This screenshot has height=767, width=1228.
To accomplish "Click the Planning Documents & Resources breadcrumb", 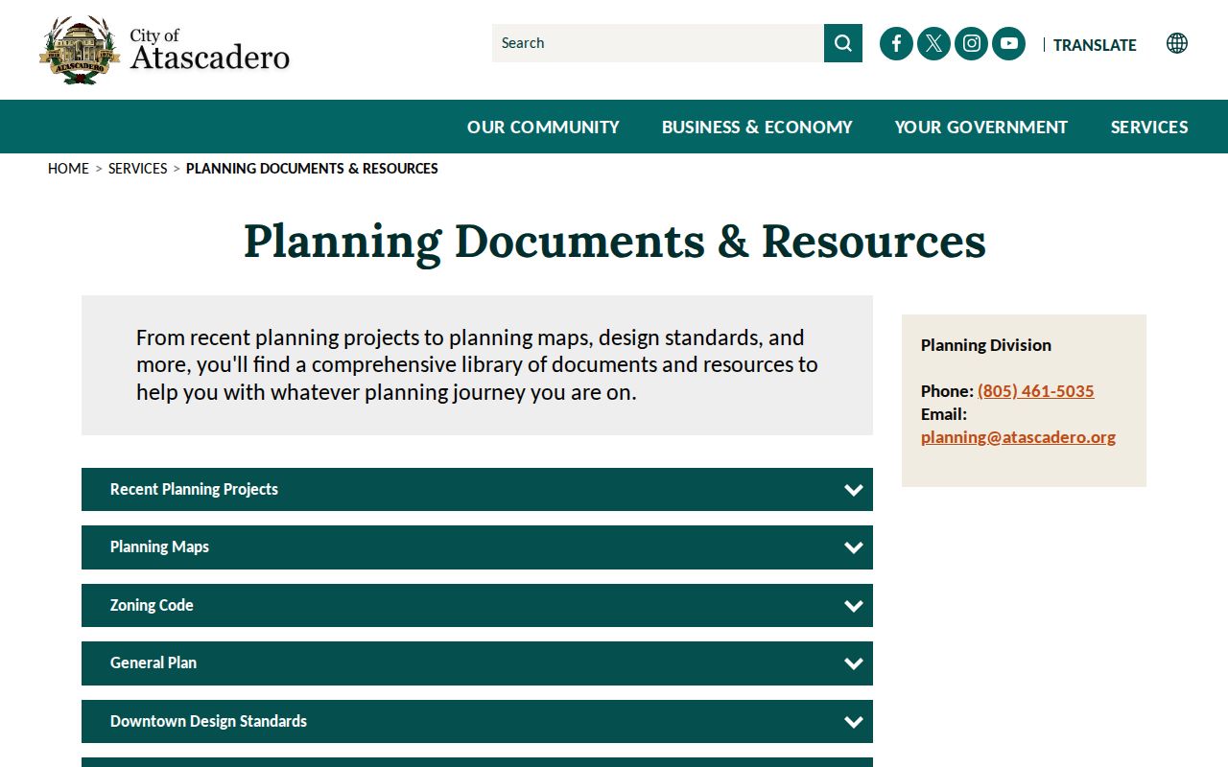I will click(x=312, y=169).
